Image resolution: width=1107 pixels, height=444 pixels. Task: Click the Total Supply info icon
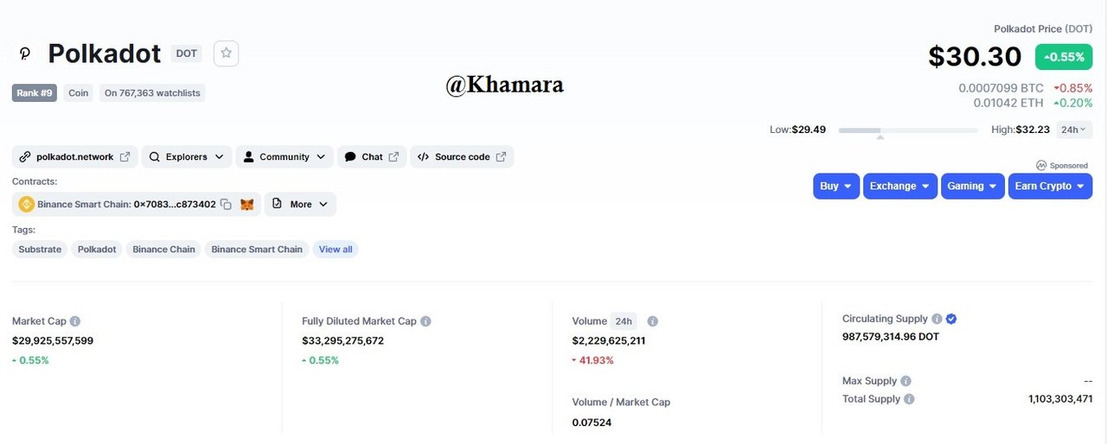click(909, 399)
